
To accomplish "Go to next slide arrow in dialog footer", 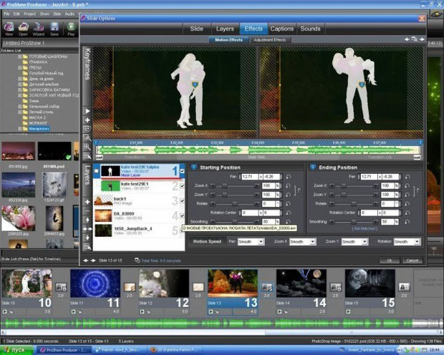I will click(x=93, y=261).
